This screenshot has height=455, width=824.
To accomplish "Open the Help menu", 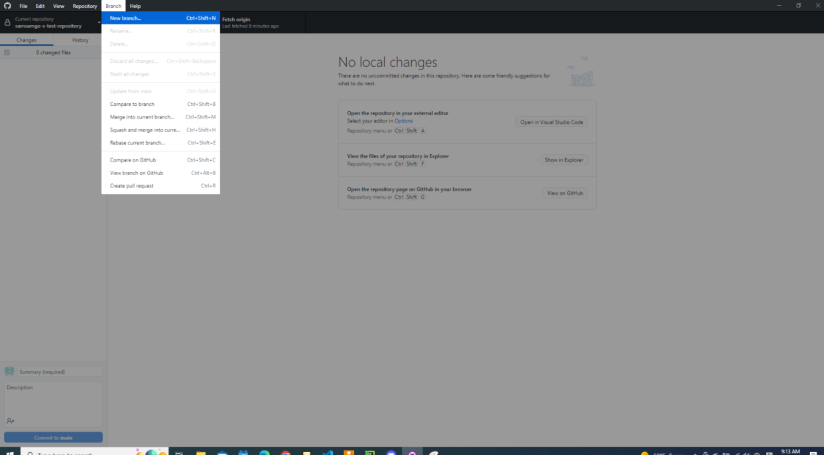I will pyautogui.click(x=135, y=6).
